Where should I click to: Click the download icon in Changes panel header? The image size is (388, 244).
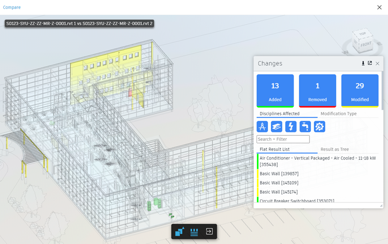click(x=363, y=63)
